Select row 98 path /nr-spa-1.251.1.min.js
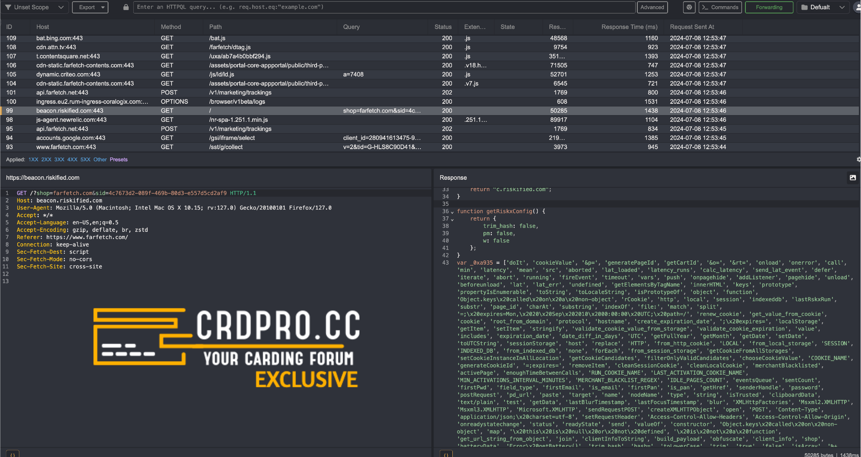 click(238, 120)
